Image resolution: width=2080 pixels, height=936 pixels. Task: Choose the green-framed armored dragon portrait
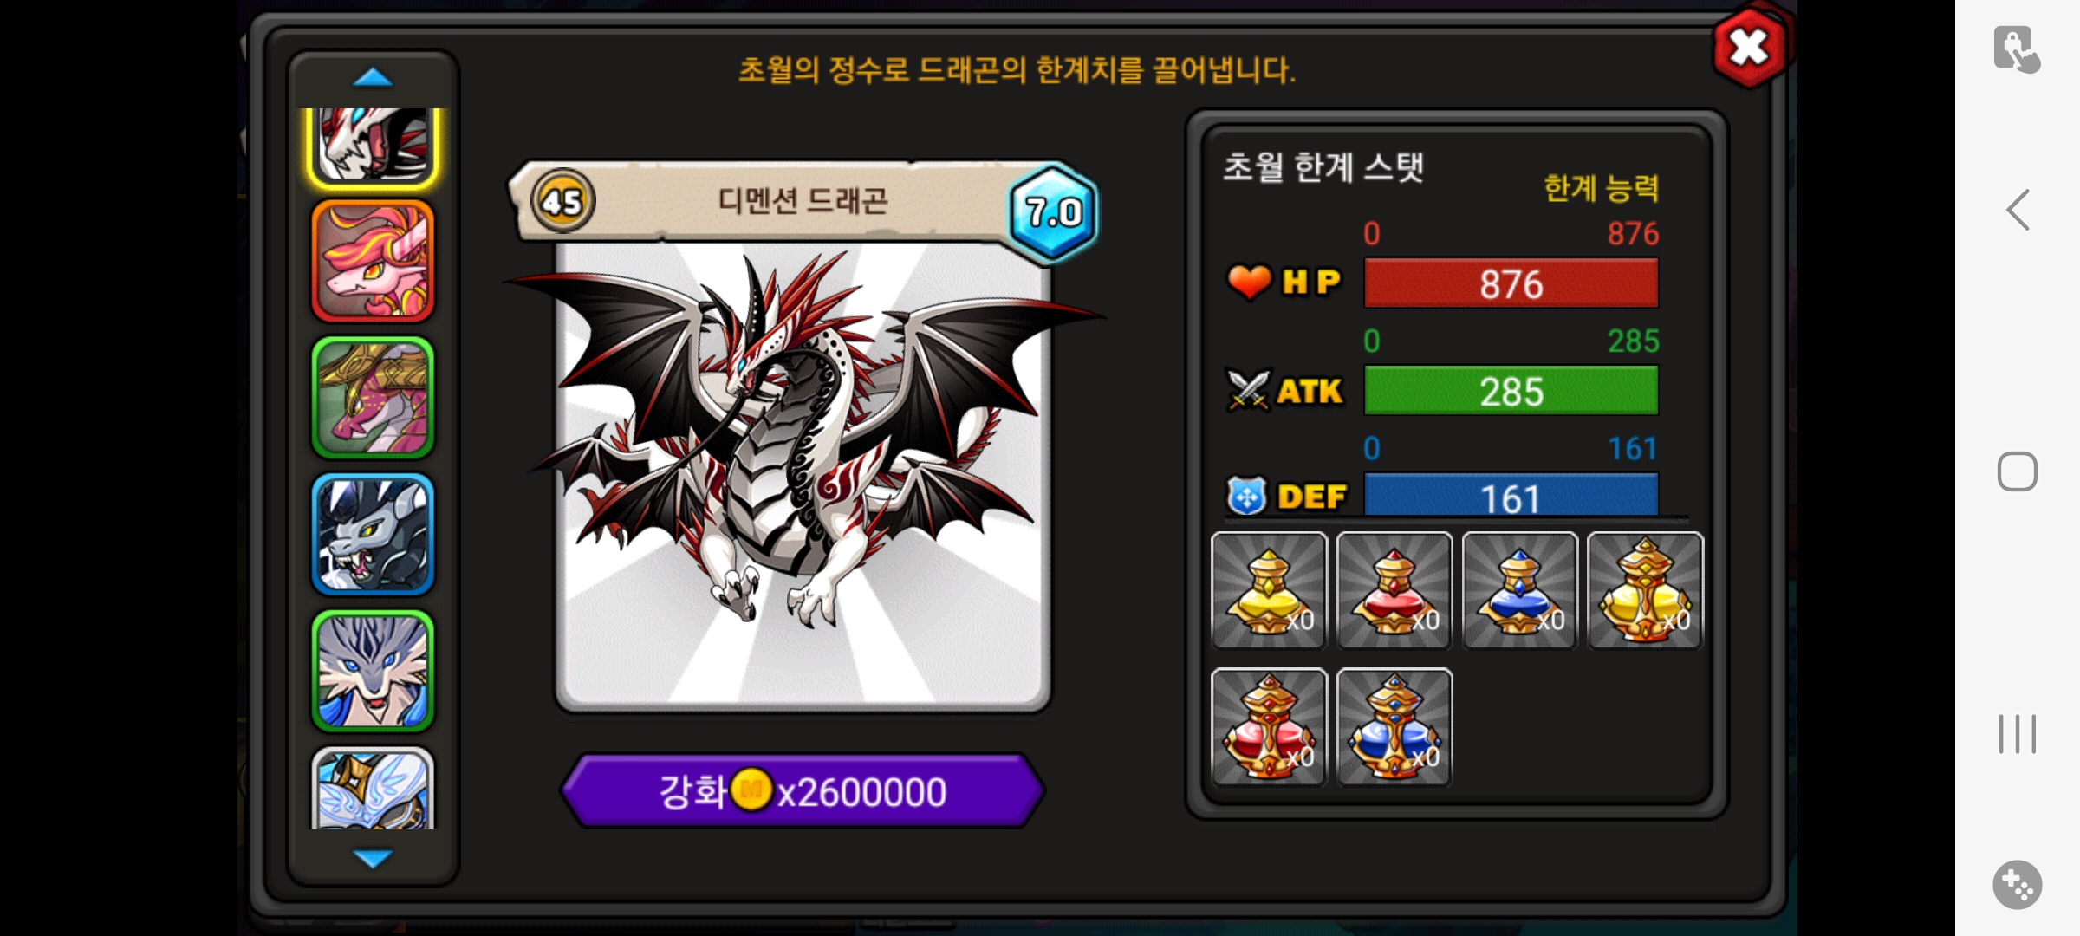point(373,398)
